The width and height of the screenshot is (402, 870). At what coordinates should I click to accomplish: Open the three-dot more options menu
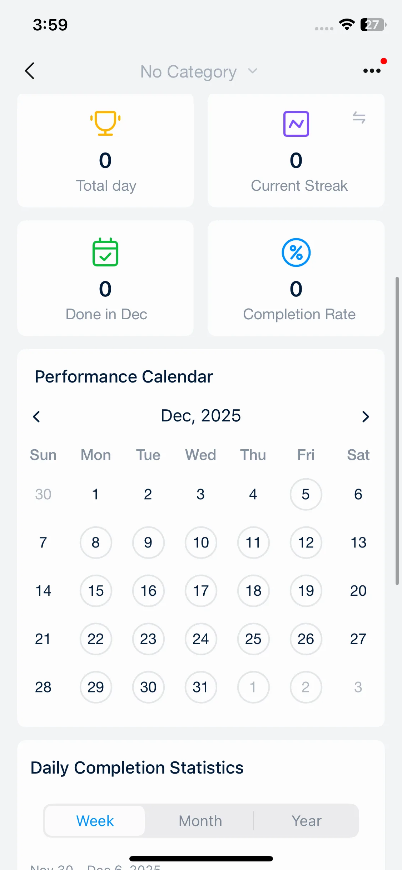[x=372, y=71]
